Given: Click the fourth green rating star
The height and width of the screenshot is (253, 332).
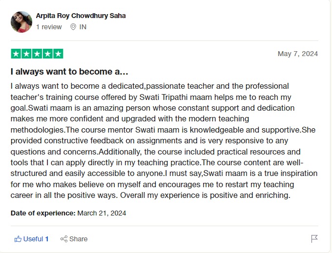Looking at the screenshot, I should [x=47, y=54].
